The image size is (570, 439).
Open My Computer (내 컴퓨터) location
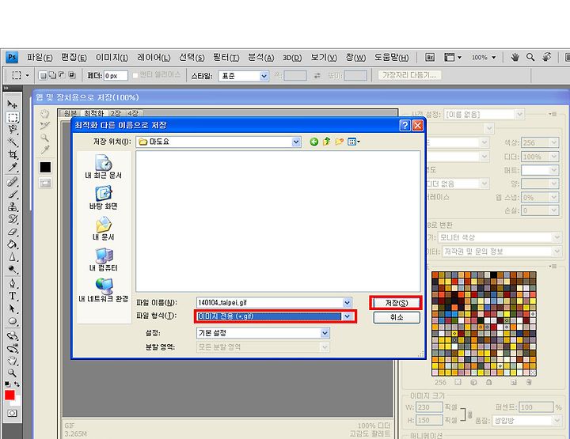click(x=103, y=259)
